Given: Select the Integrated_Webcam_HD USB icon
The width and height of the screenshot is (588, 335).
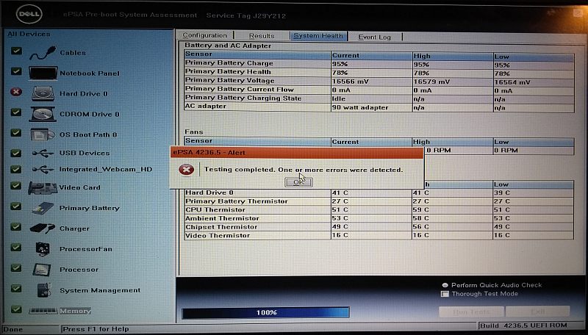Looking at the screenshot, I should pyautogui.click(x=43, y=170).
